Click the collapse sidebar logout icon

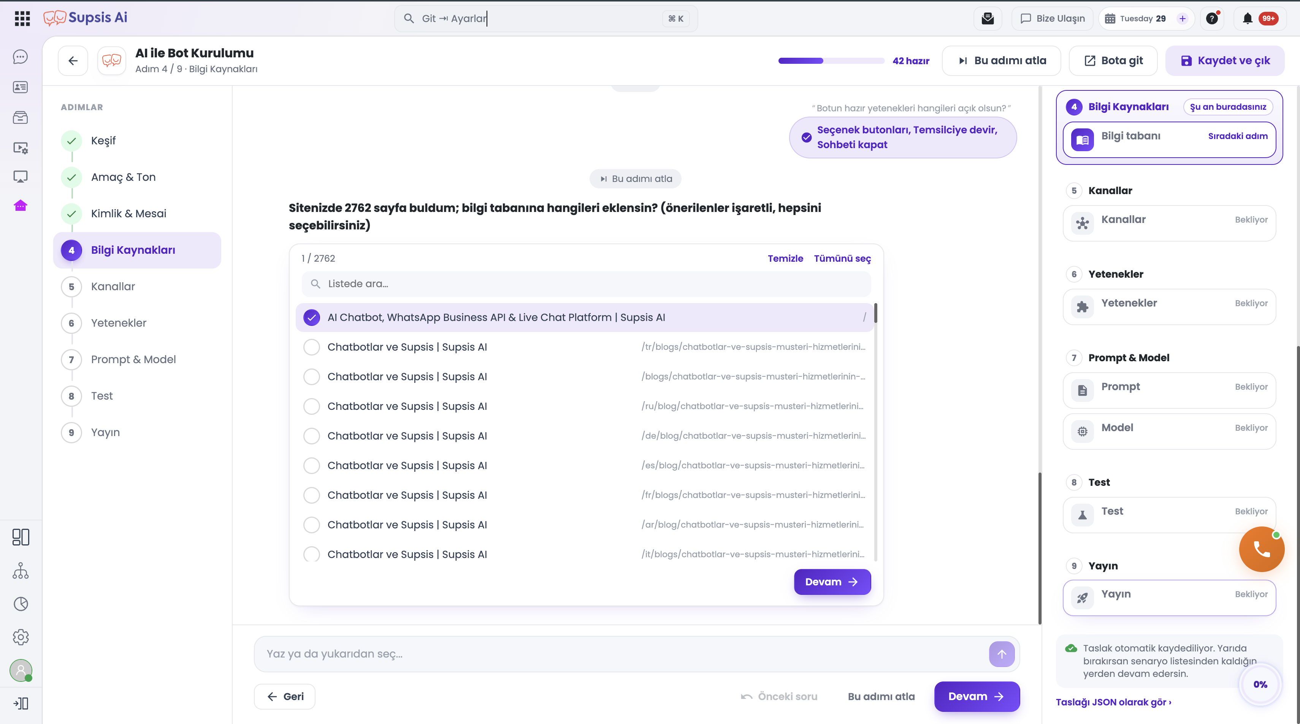click(21, 703)
